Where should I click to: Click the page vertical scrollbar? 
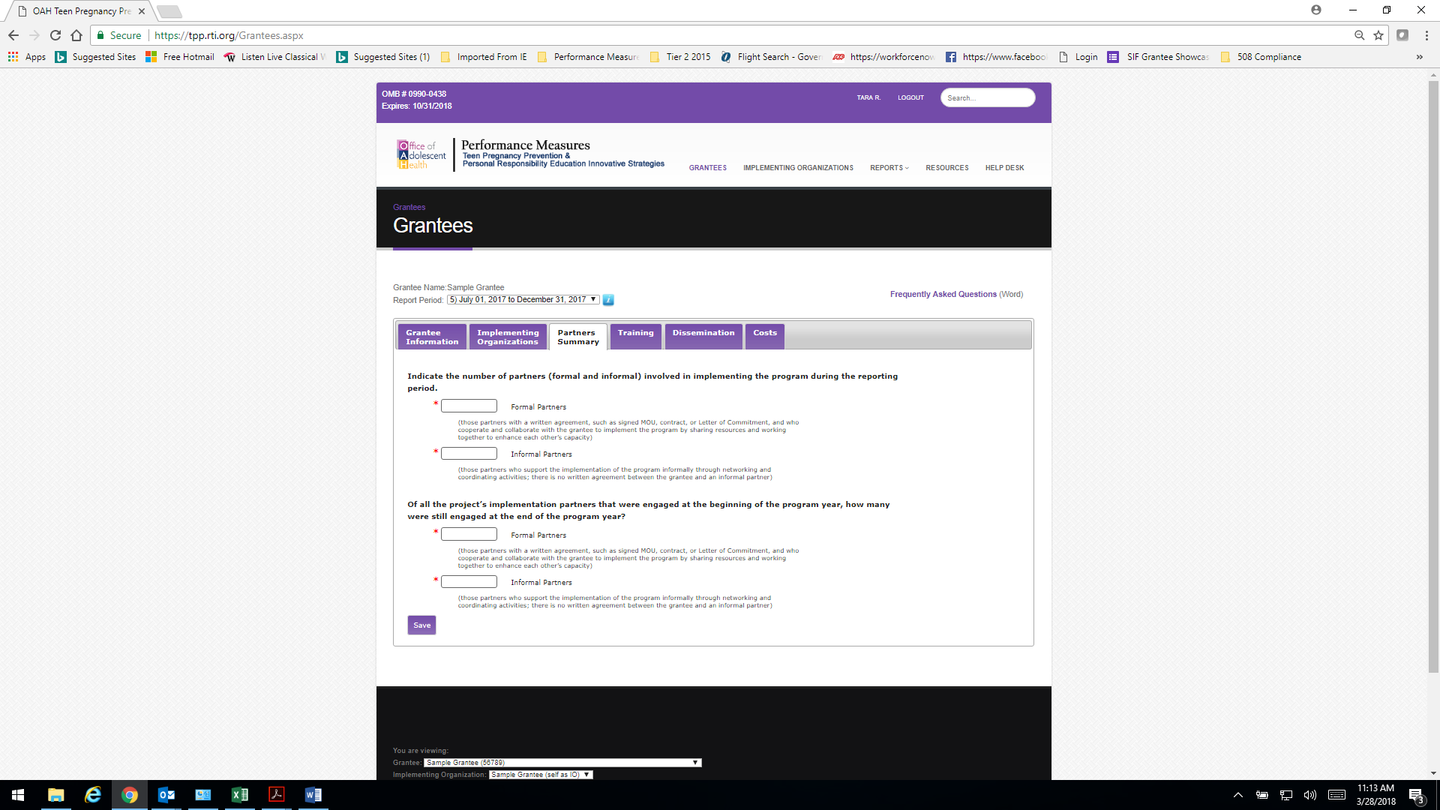click(1433, 375)
